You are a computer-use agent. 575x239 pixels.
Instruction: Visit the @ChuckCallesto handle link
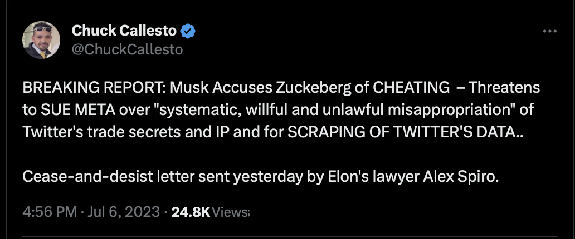click(x=127, y=49)
